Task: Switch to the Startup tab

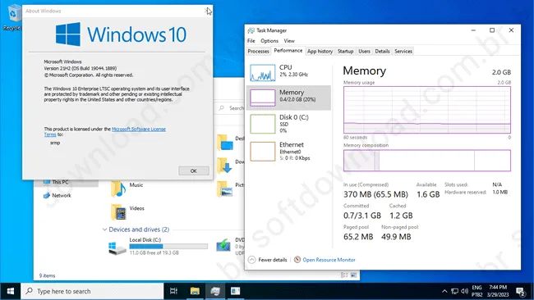Action: pyautogui.click(x=345, y=51)
